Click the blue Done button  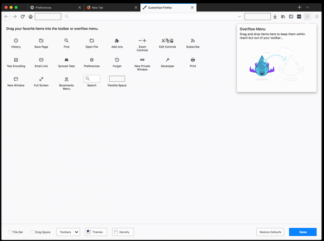tap(303, 232)
